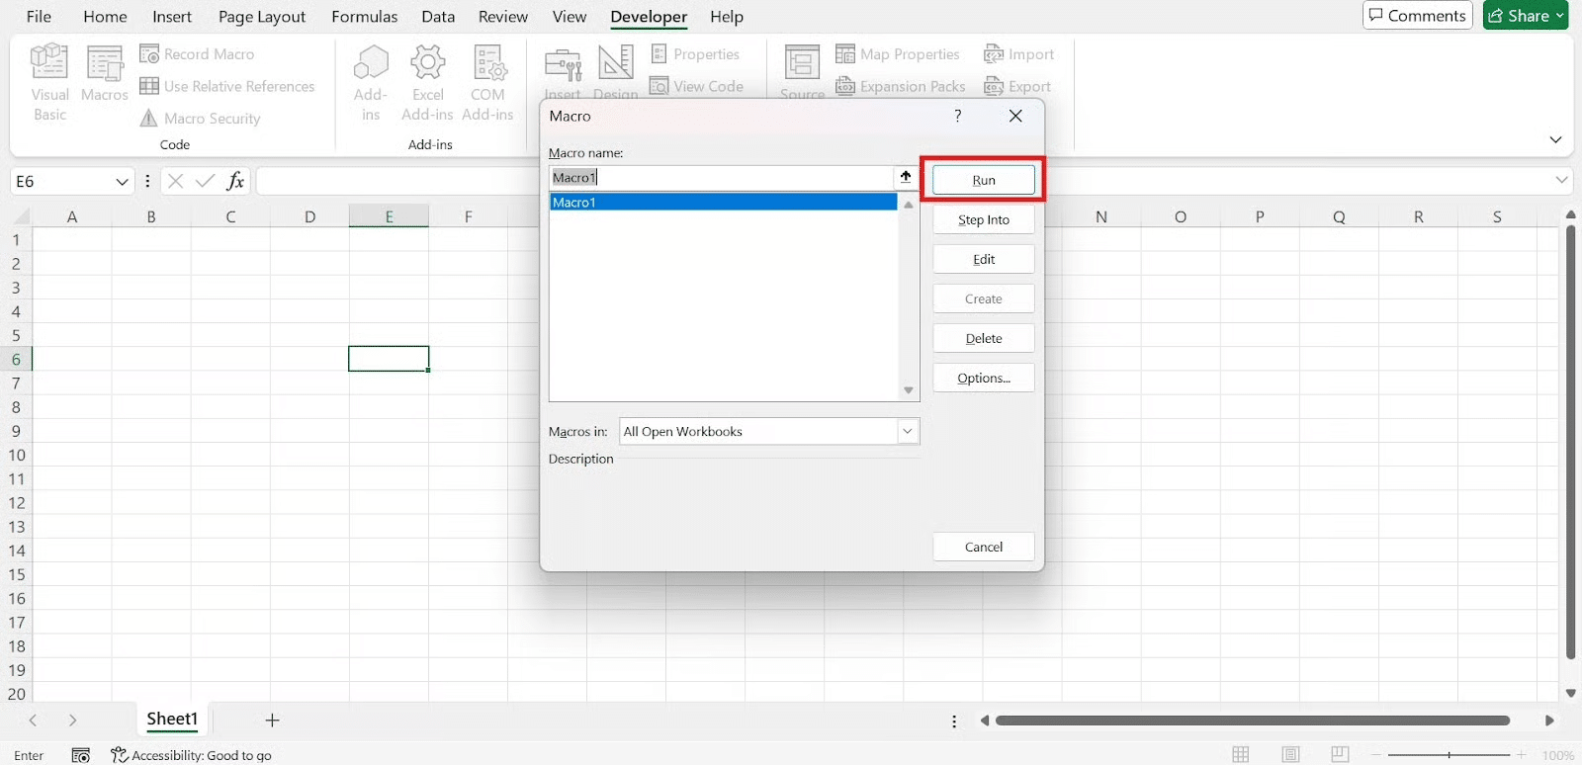Expand the Macros in dropdown
Image resolution: width=1582 pixels, height=765 pixels.
click(x=908, y=432)
